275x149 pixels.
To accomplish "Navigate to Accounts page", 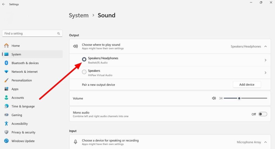I will (x=32, y=98).
